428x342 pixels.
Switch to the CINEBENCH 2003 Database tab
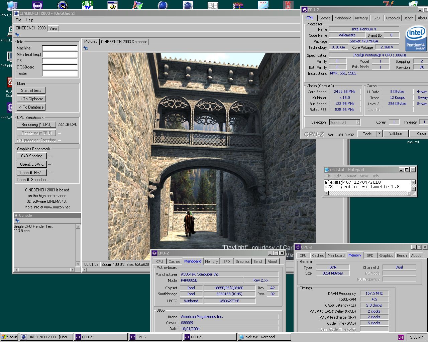click(x=124, y=42)
